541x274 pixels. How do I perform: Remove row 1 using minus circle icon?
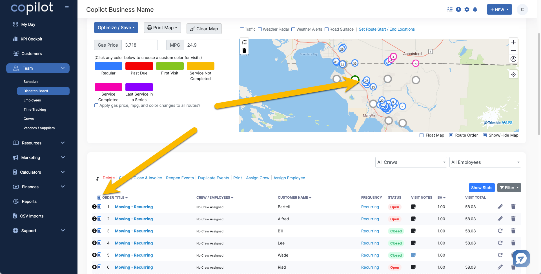[94, 207]
